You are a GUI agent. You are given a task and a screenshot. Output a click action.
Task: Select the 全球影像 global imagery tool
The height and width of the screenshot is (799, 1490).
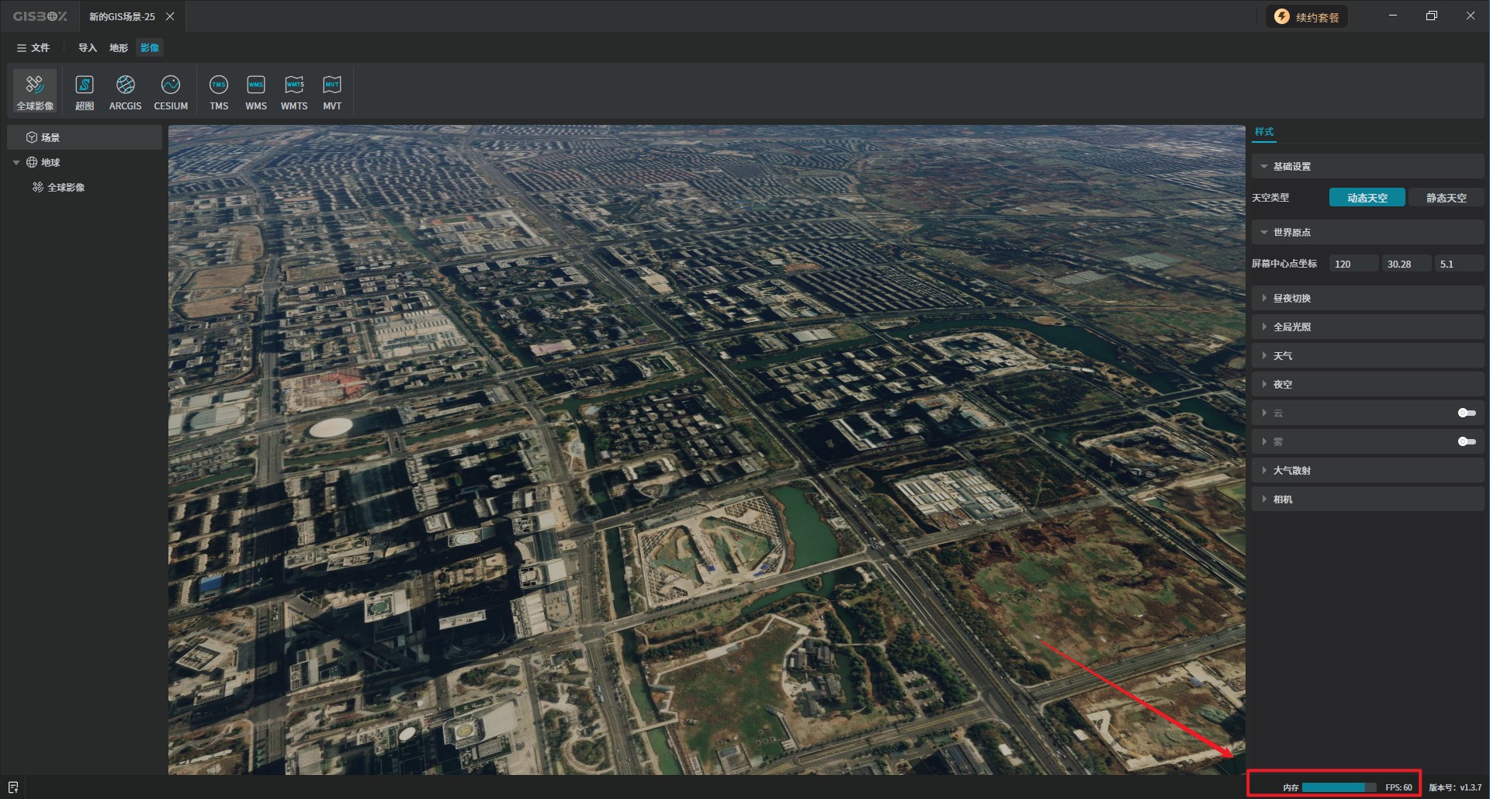tap(35, 92)
